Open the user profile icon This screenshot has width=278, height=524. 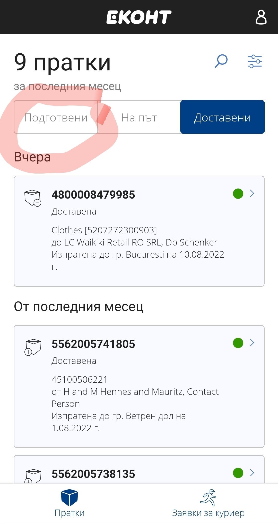click(x=261, y=17)
